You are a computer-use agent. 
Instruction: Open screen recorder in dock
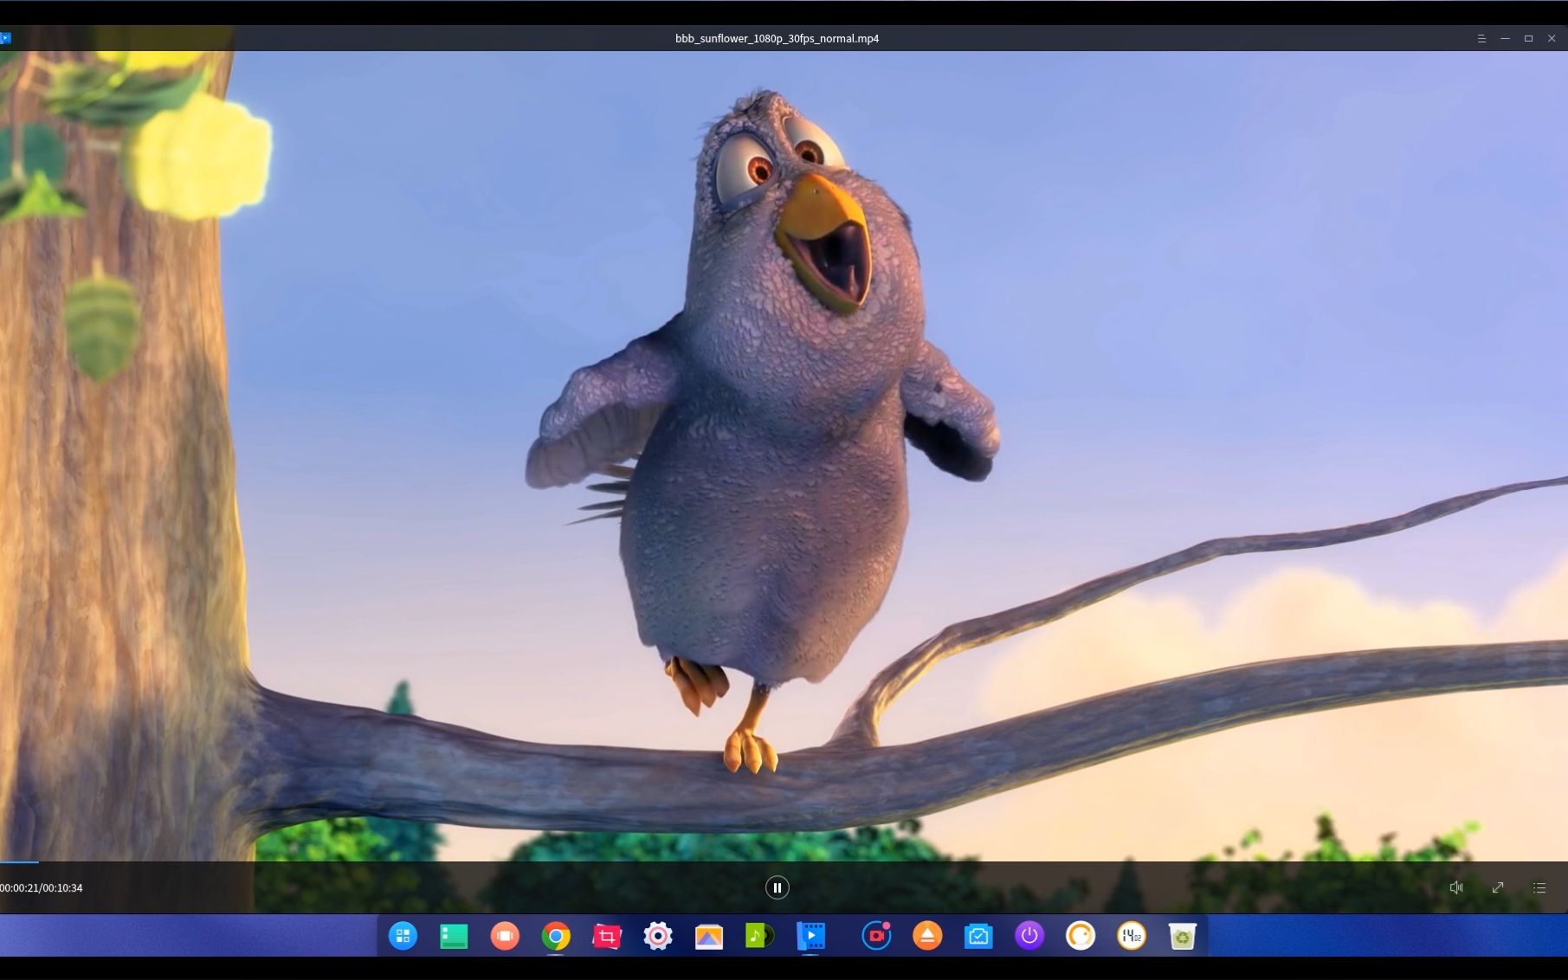tap(876, 936)
